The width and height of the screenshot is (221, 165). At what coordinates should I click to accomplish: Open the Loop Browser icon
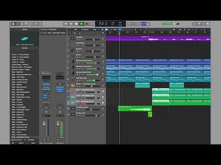[204, 24]
